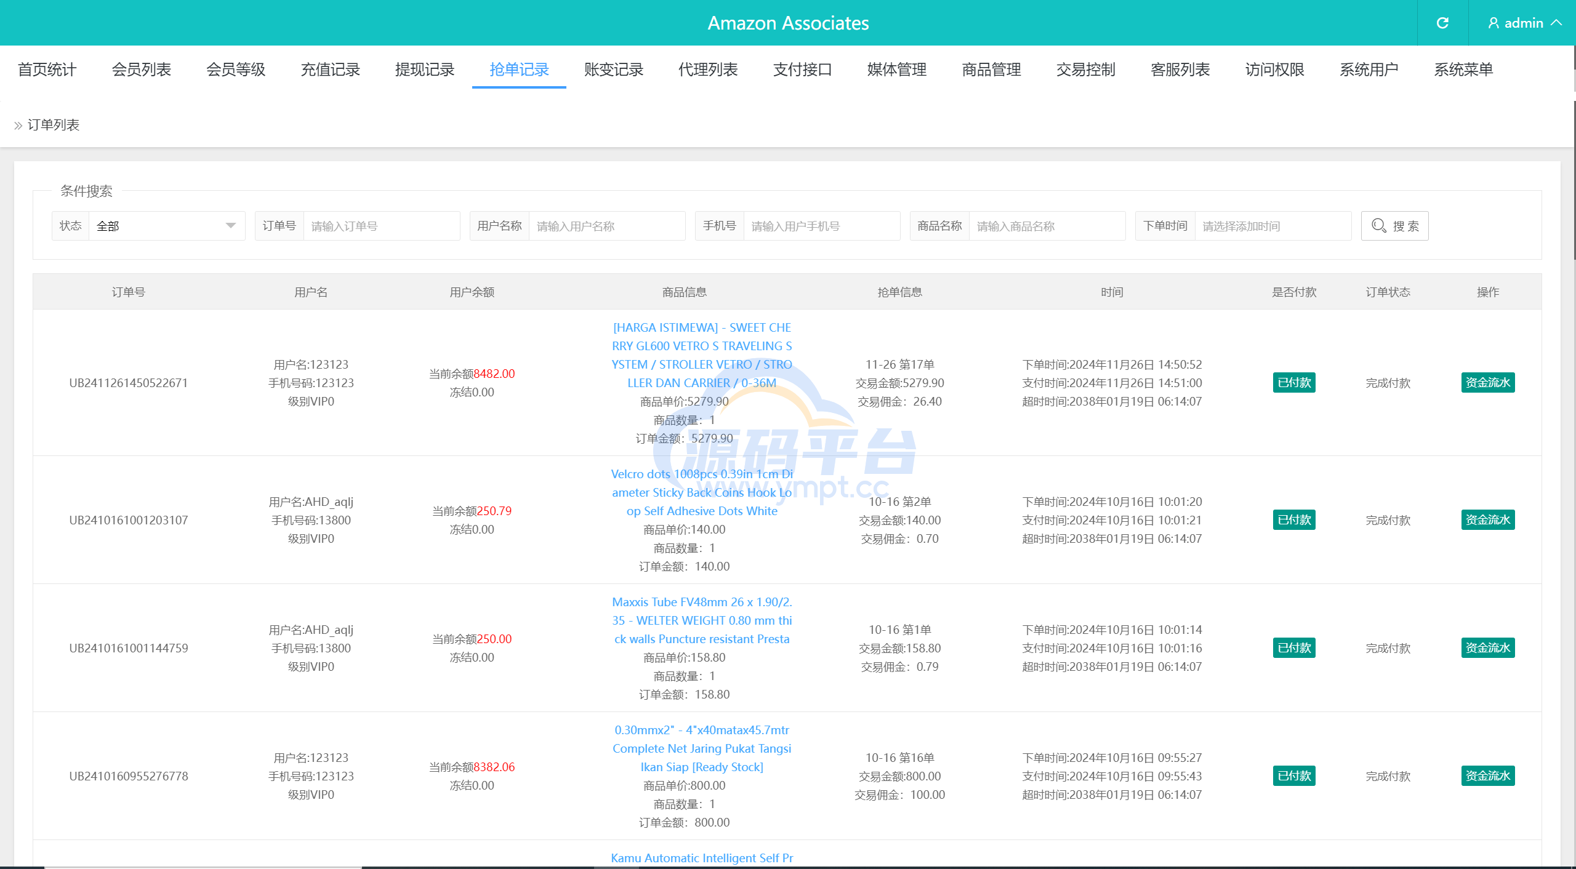The width and height of the screenshot is (1576, 869).
Task: Click 已付款 badge for order UB2411261450522671
Action: 1294,383
